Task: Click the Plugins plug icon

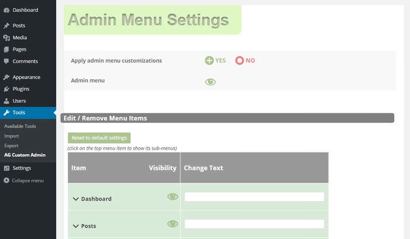Action: [6, 89]
